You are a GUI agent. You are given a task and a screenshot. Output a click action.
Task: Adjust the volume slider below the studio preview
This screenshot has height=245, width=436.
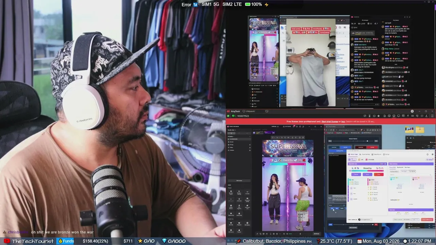[x=293, y=234]
